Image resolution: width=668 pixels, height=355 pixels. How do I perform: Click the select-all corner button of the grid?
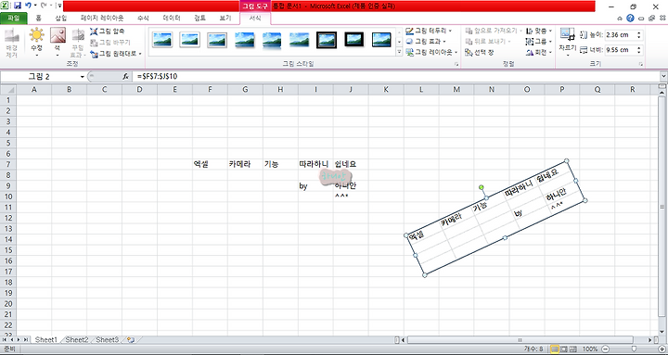(8, 89)
